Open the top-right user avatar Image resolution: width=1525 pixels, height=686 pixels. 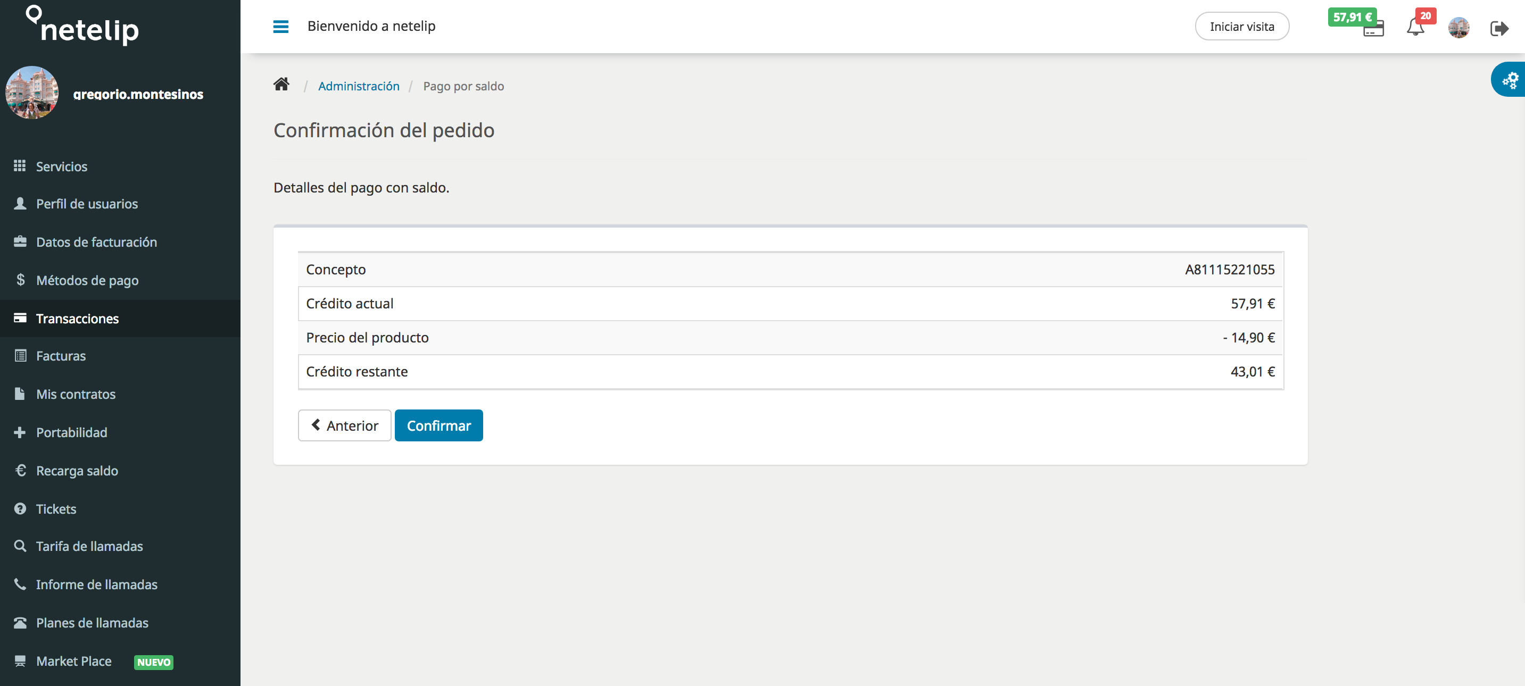[1458, 28]
